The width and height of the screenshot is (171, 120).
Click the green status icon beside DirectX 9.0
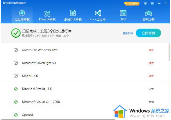[x=16, y=89]
